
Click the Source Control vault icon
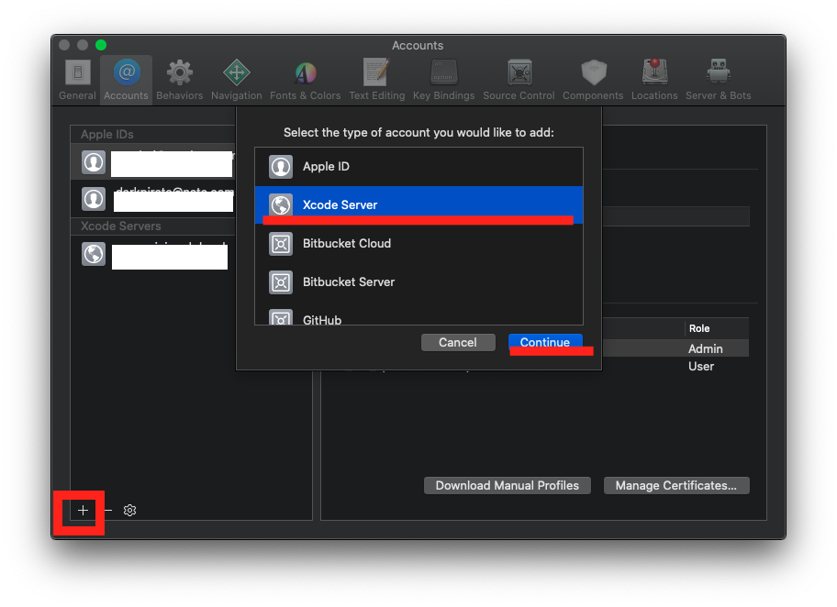point(519,72)
